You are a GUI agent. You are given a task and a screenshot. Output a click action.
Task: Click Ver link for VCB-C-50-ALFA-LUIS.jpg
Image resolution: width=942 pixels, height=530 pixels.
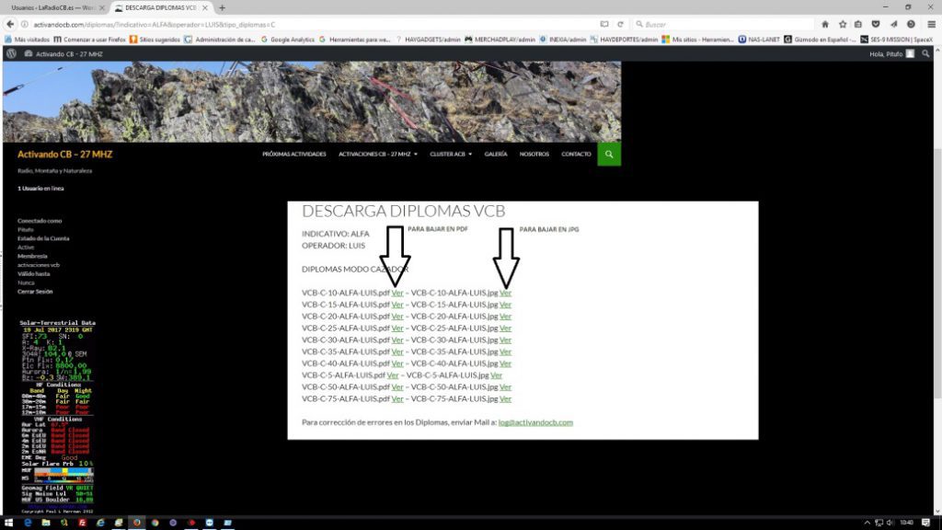coord(505,387)
